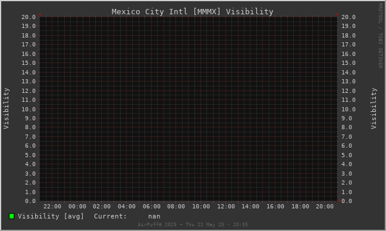Click the left vertical Visibility axis title

6,108
